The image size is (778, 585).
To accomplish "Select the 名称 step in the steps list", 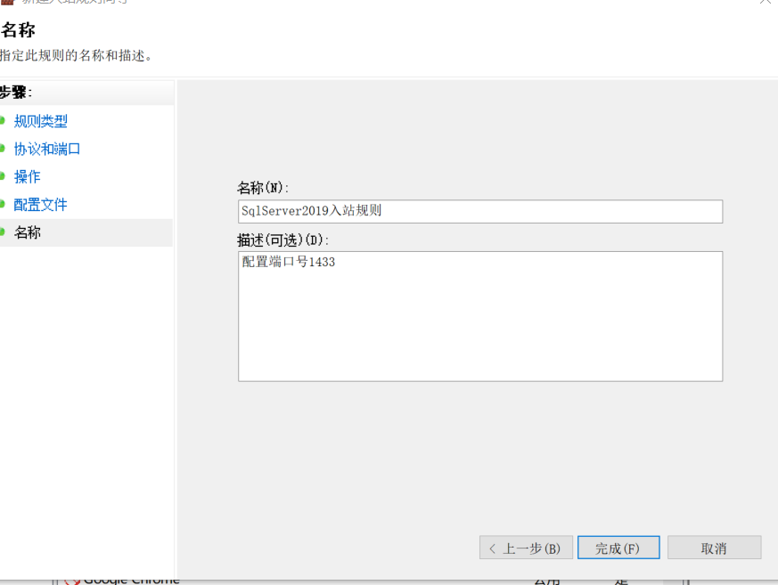I will [28, 232].
